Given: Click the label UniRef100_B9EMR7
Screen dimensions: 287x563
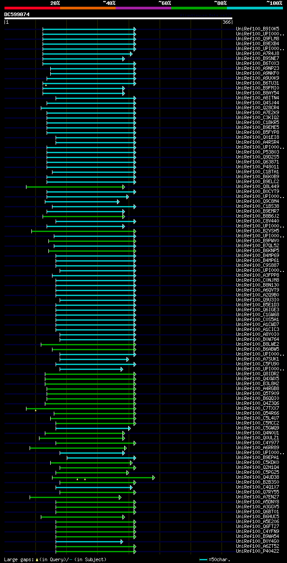Looking at the screenshot, I should pyautogui.click(x=257, y=211).
